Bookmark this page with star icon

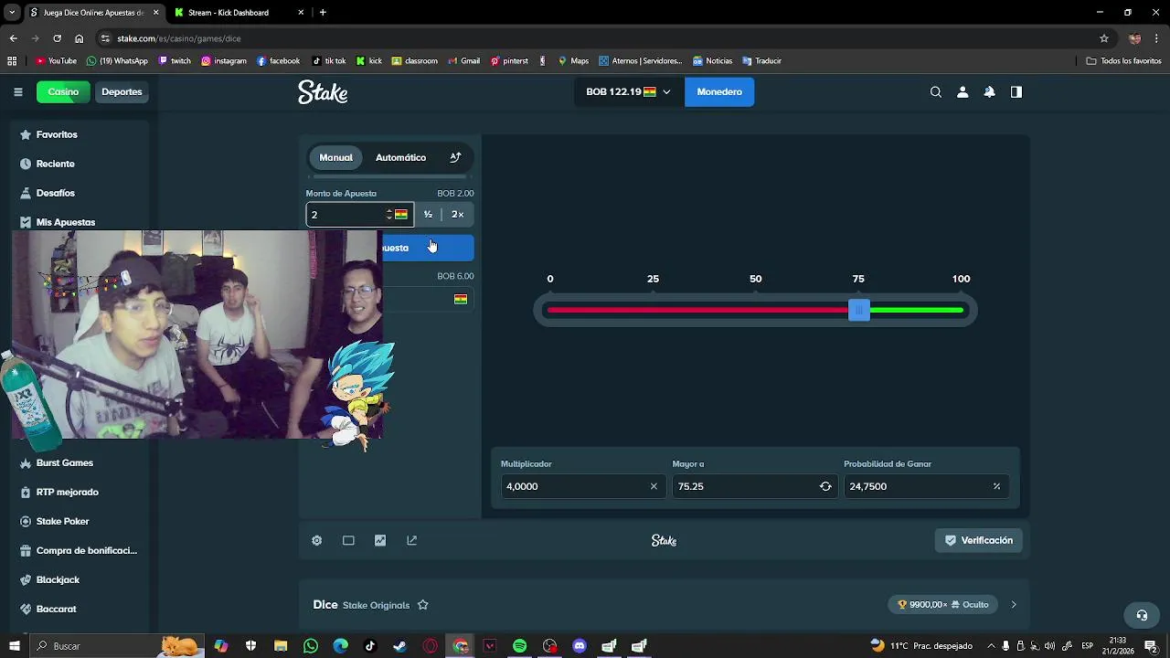click(1104, 38)
